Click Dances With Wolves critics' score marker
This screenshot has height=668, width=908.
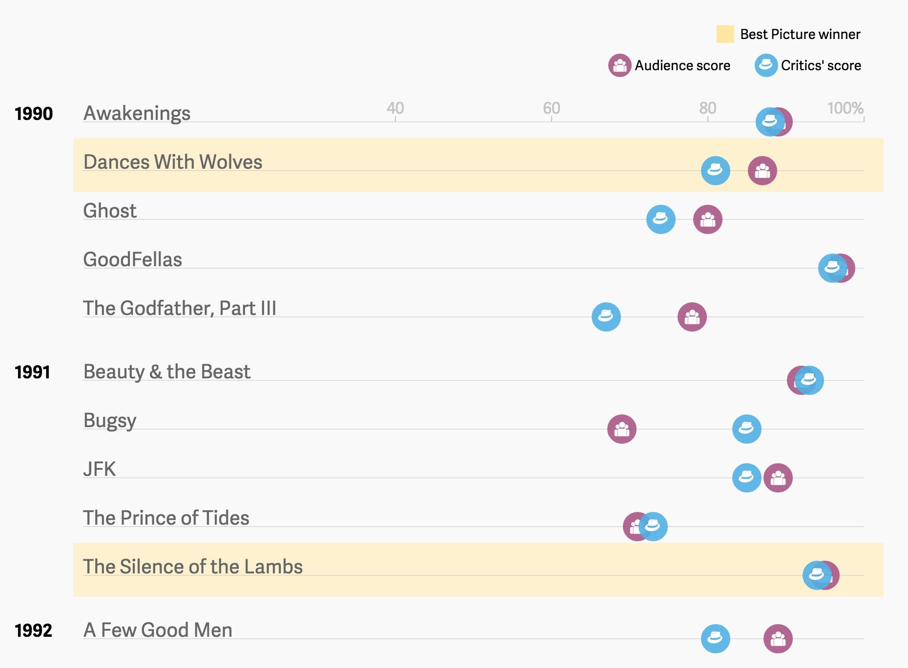click(x=715, y=171)
